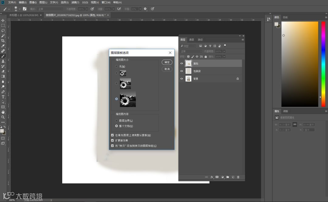The image size is (328, 202).
Task: Select the Crop tool
Action: [x=3, y=41]
